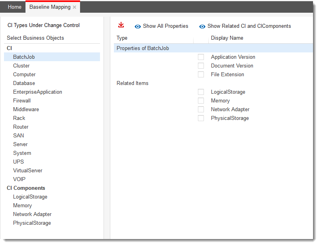Image resolution: width=319 pixels, height=245 pixels.
Task: Click the eye icon beside Show All Properties
Action: point(138,26)
